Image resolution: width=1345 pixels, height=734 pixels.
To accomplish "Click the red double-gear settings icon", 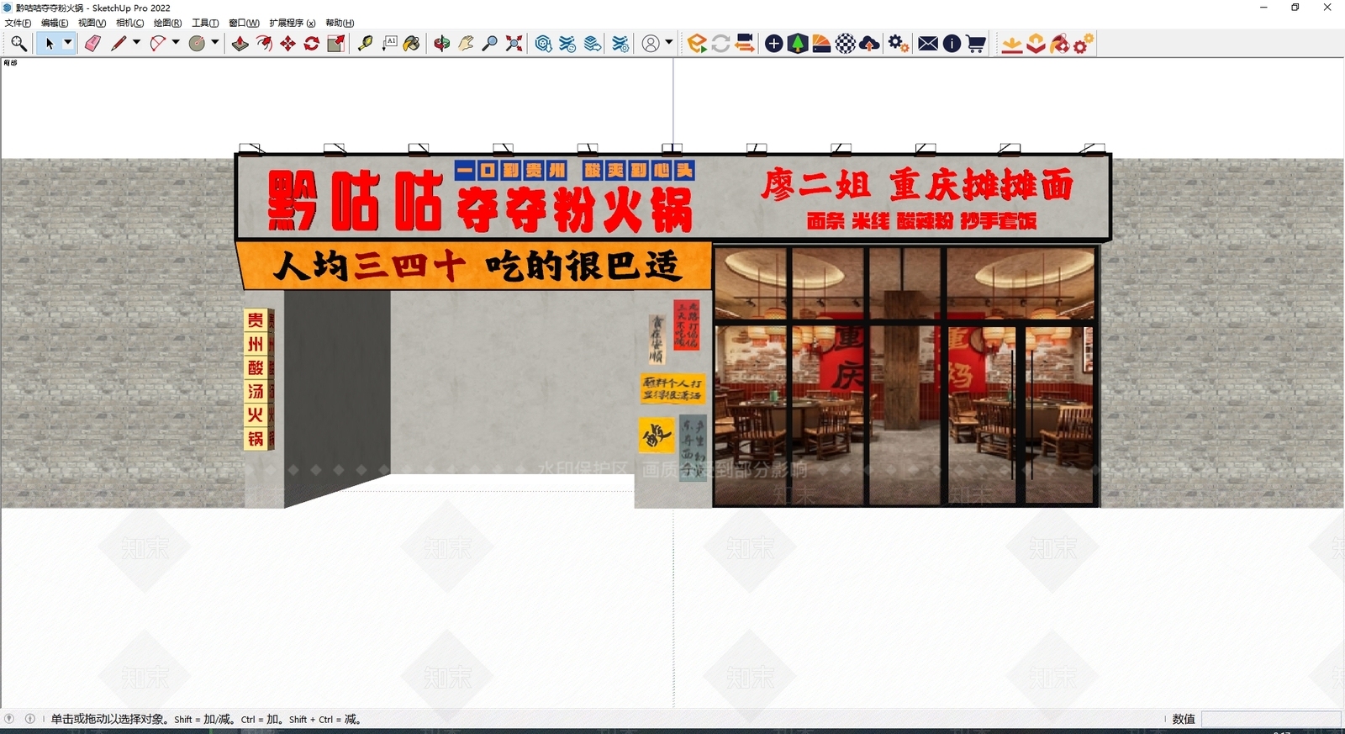I will point(1084,44).
